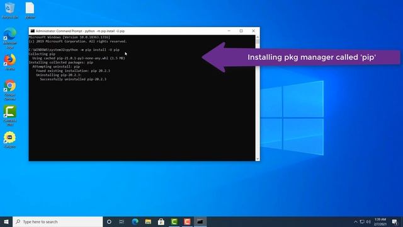
Task: Show hidden tray icons chevron
Action: 356,221
